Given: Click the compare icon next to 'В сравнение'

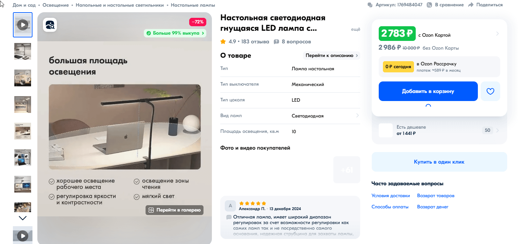Looking at the screenshot, I should pyautogui.click(x=429, y=5).
